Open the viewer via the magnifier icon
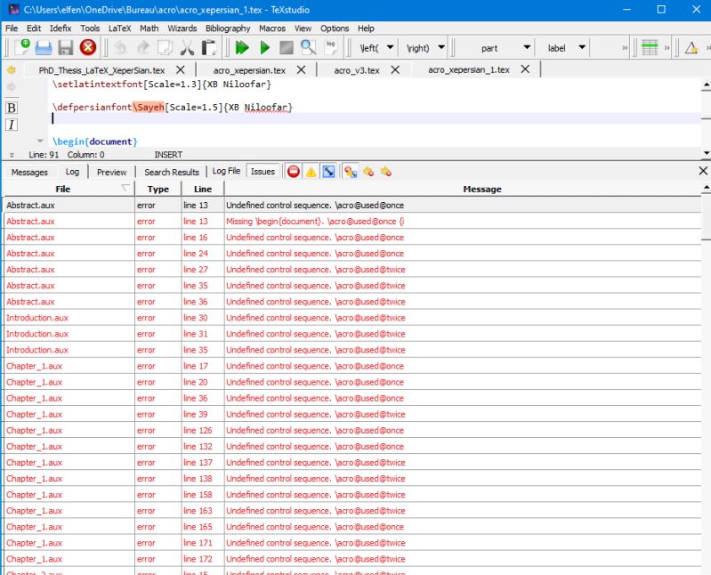The height and width of the screenshot is (575, 711). pyautogui.click(x=309, y=47)
